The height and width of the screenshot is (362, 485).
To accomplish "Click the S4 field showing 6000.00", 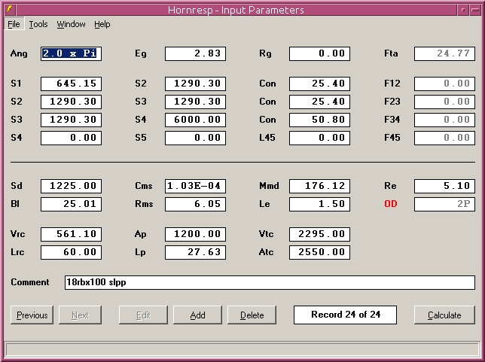I will tap(196, 120).
